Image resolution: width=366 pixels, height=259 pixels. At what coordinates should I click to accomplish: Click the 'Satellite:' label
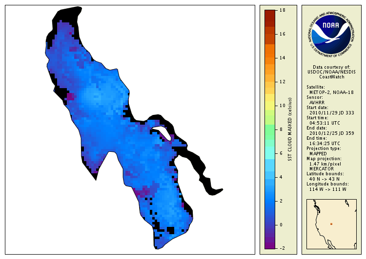point(316,87)
